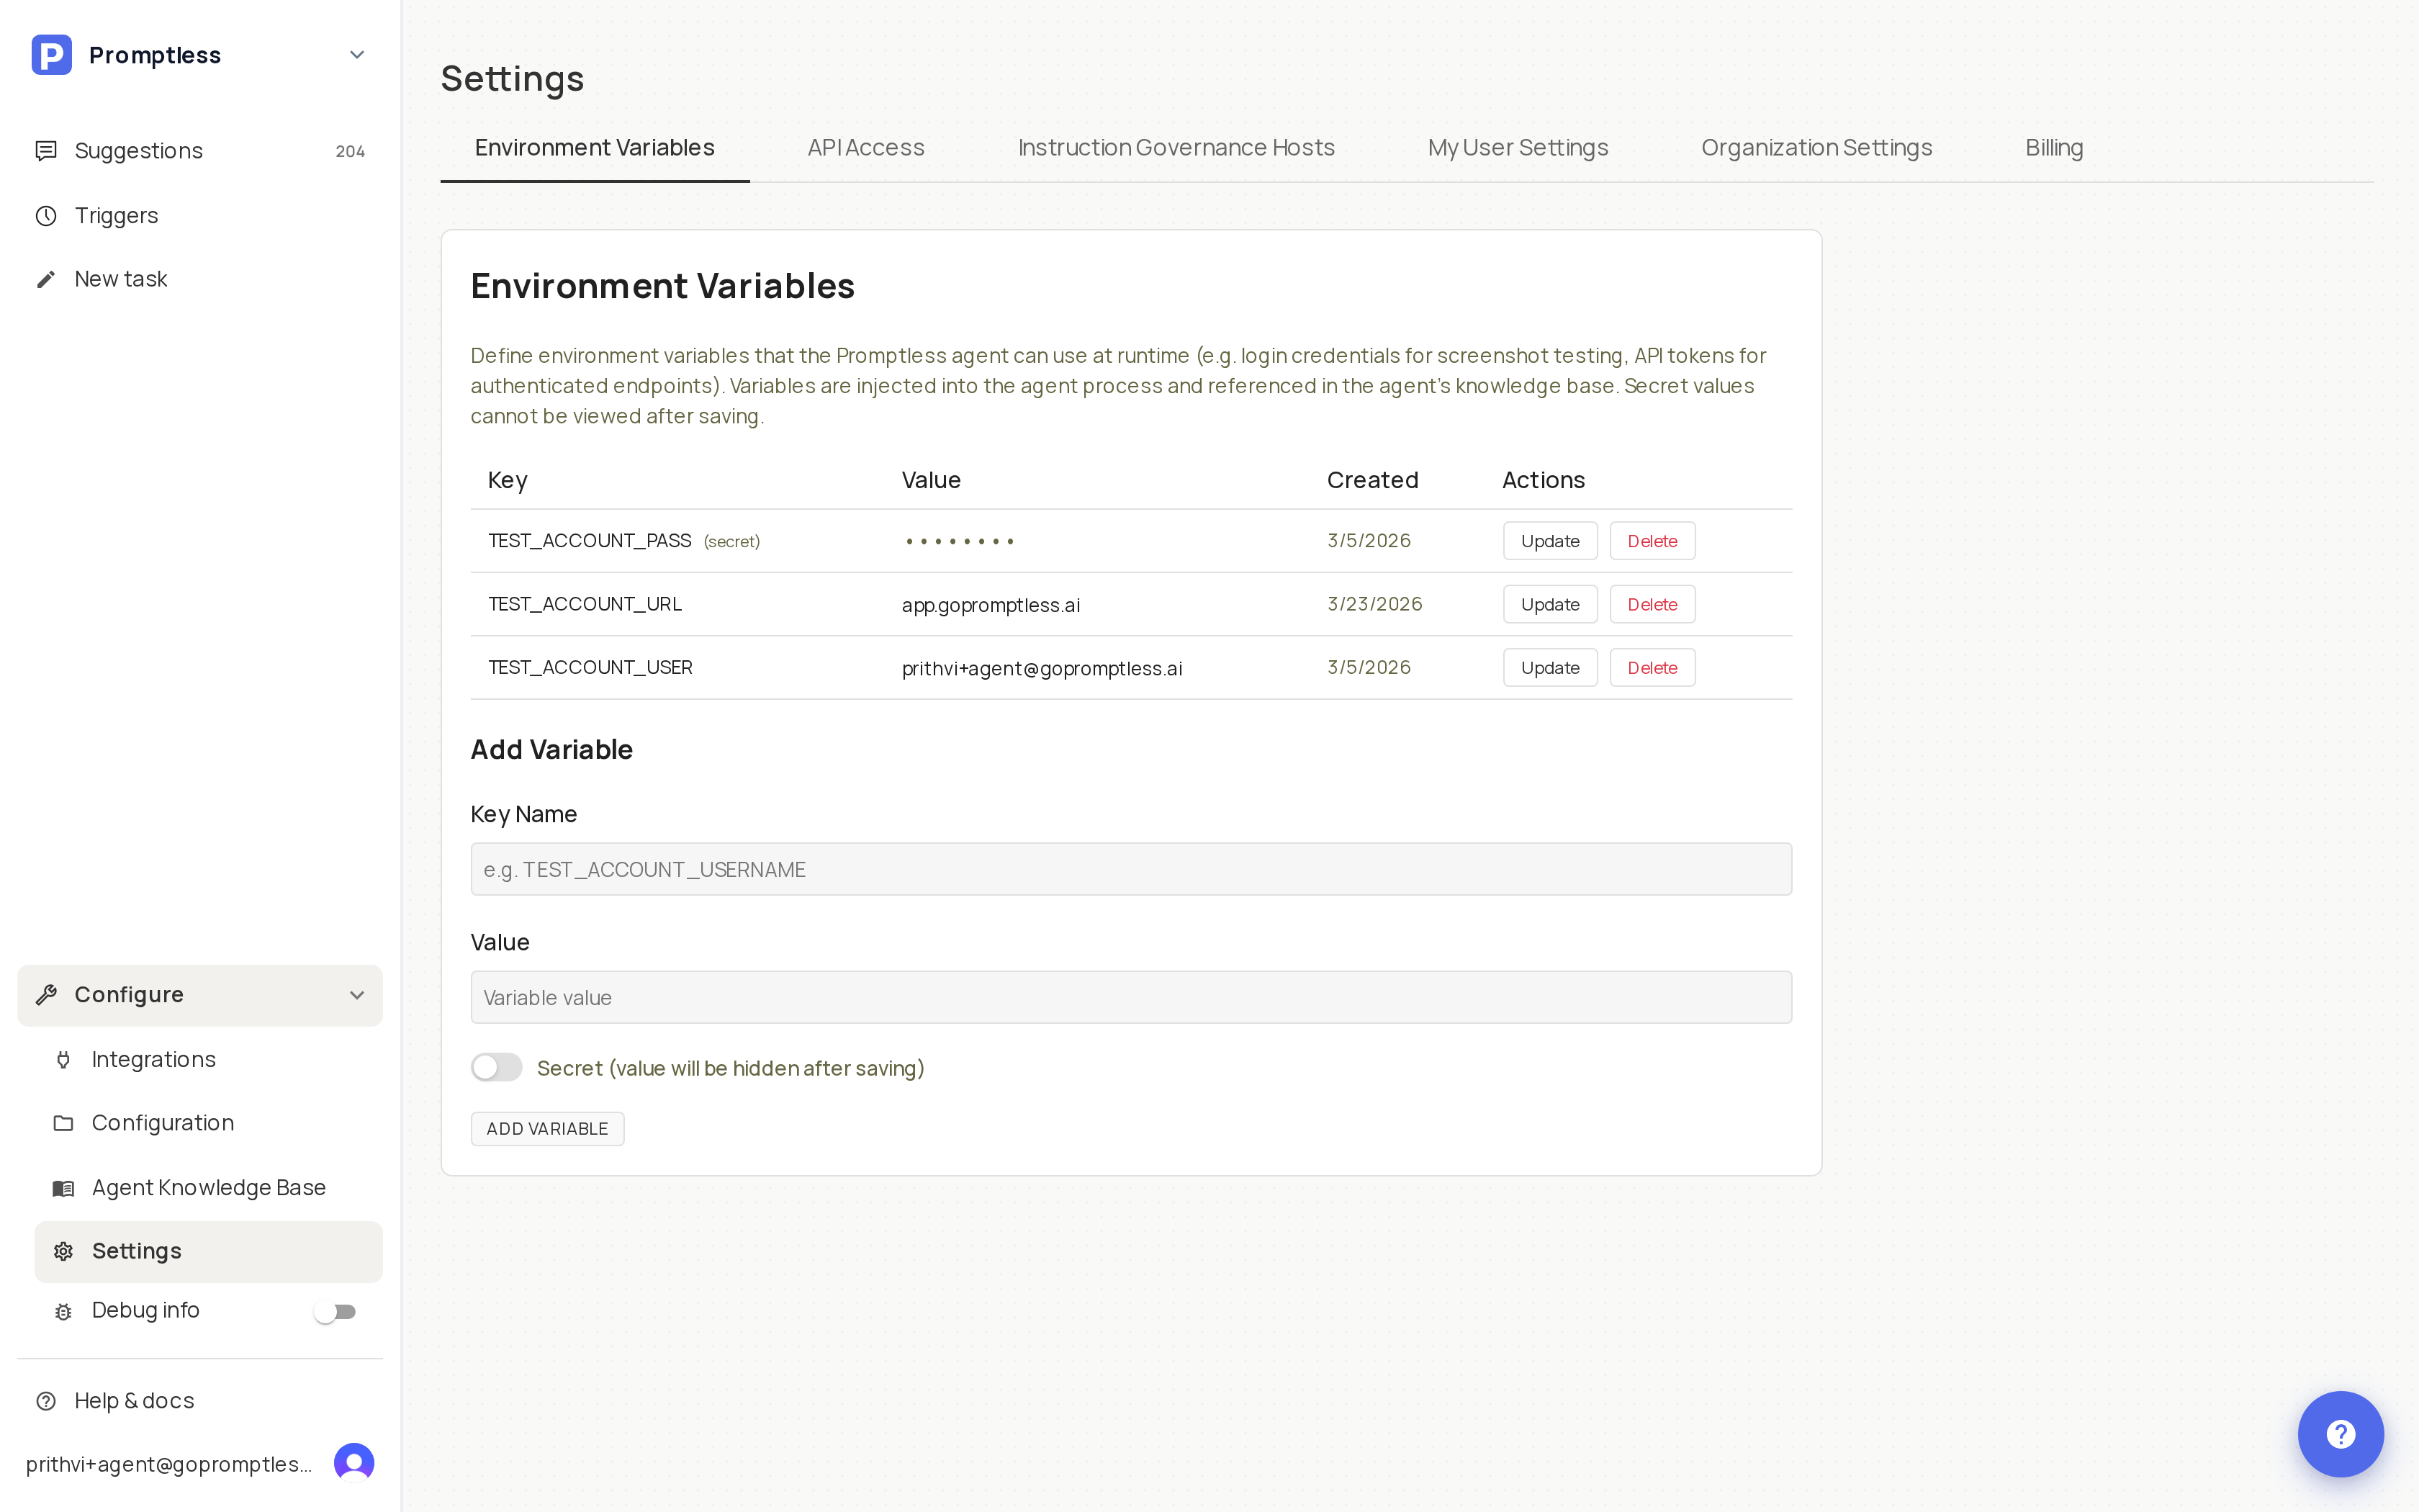Click the TEST_ACCOUNT_USER 3/5/2026 date

tap(1369, 668)
